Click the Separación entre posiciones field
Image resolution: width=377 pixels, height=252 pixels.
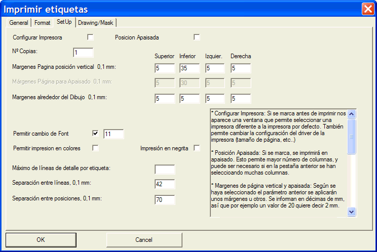click(x=165, y=200)
